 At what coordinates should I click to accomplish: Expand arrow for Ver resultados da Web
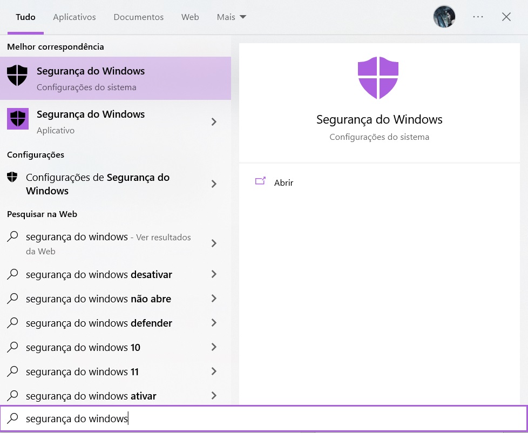[214, 243]
